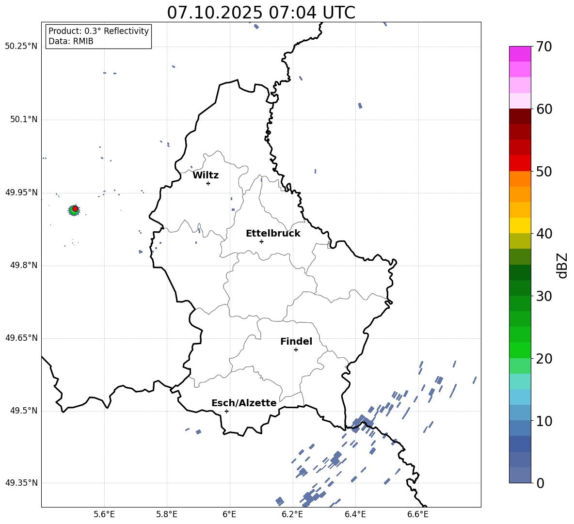This screenshot has height=524, width=574.
Task: Click the 5.6°E longitude label
Action: click(104, 514)
